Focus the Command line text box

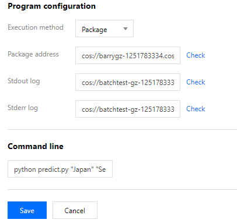pos(60,169)
